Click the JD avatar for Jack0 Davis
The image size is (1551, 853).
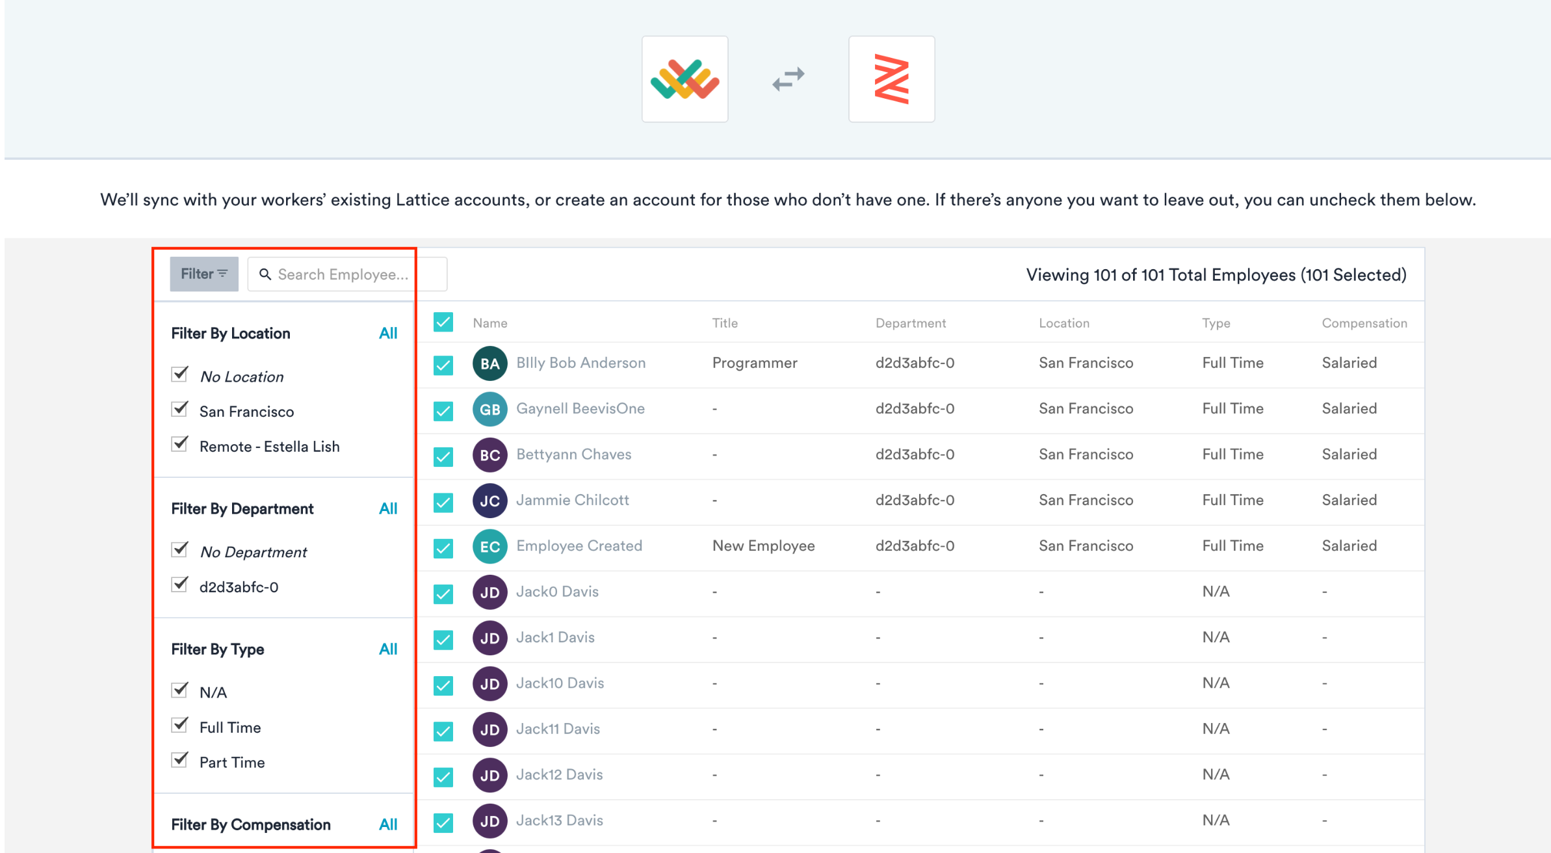tap(489, 592)
